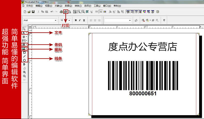The height and width of the screenshot is (119, 204).
Task: Open the 视图(V) menu
Action: (x=49, y=6)
